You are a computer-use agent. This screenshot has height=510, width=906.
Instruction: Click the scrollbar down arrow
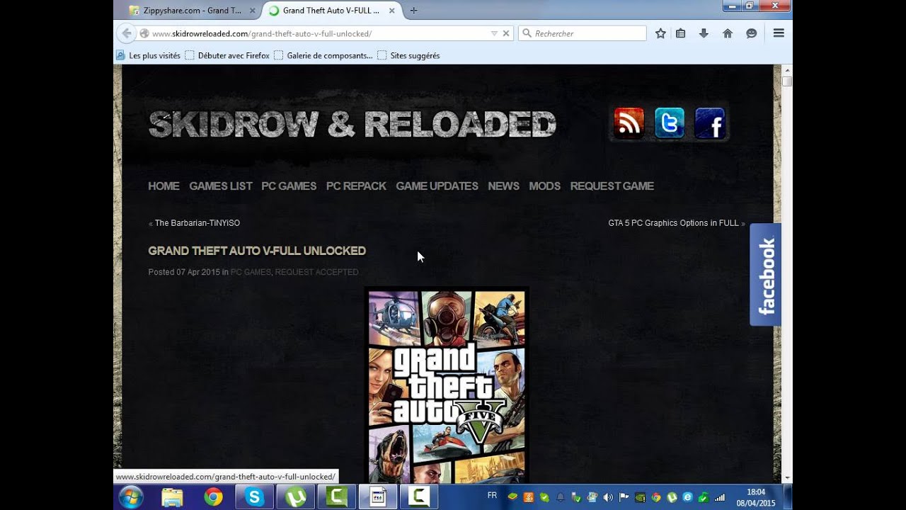(x=786, y=478)
